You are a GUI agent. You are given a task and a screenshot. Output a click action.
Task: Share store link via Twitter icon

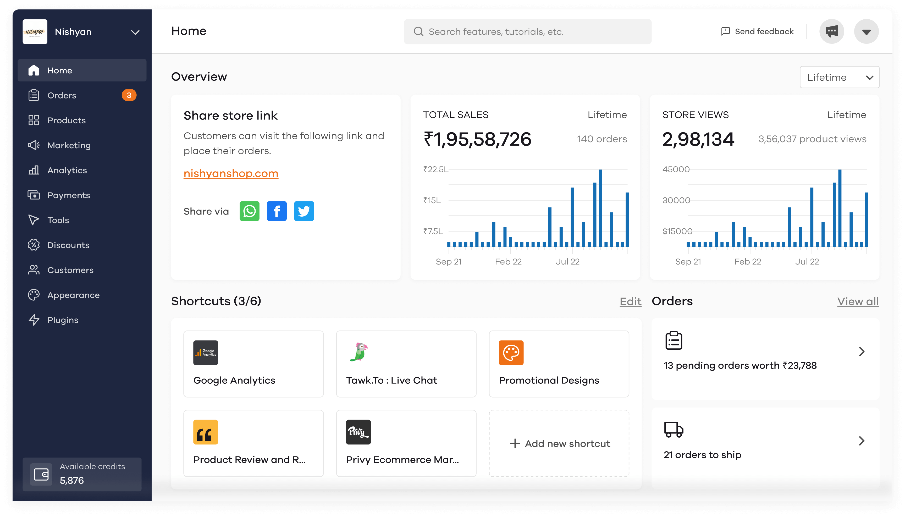[304, 211]
